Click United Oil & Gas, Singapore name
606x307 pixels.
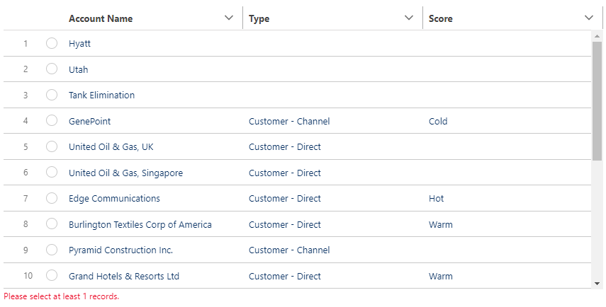tap(125, 173)
